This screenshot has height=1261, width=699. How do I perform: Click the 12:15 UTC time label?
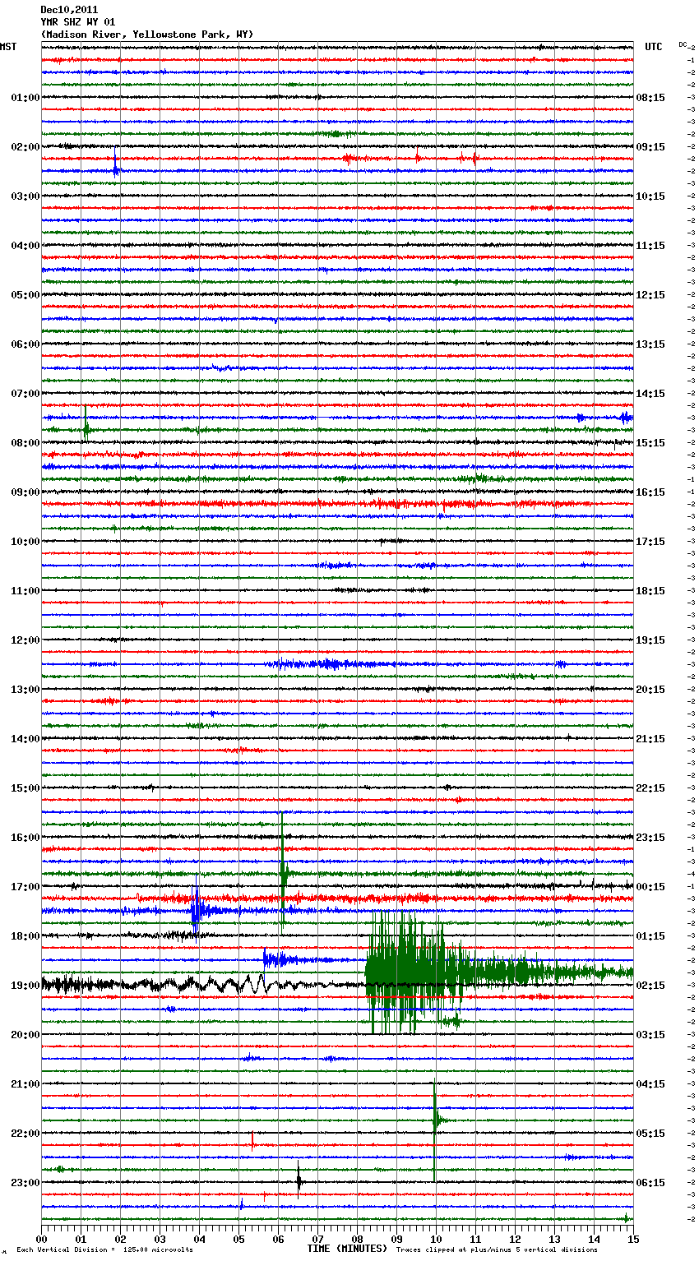tap(650, 295)
